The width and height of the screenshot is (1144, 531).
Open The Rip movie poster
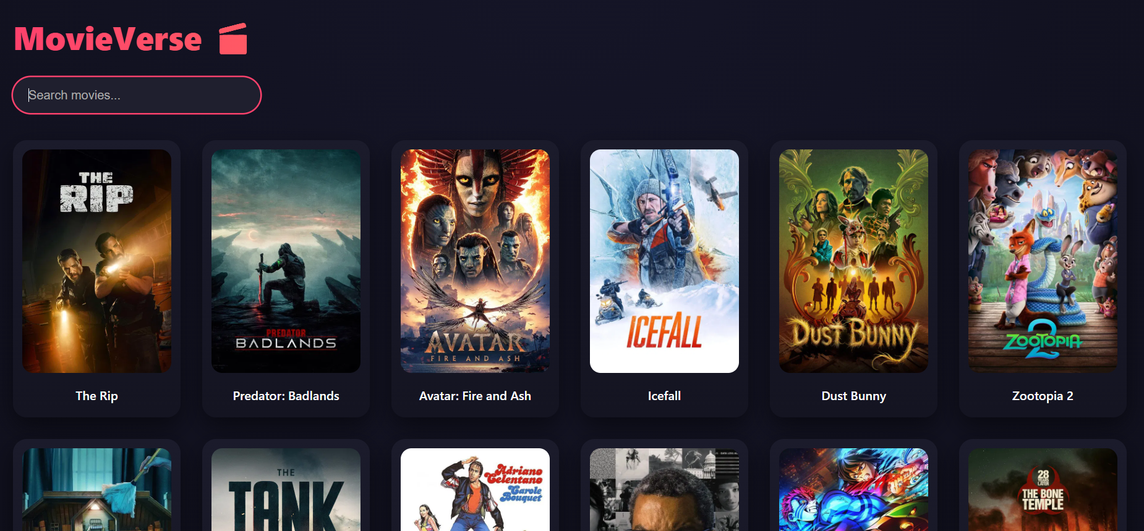pos(96,261)
